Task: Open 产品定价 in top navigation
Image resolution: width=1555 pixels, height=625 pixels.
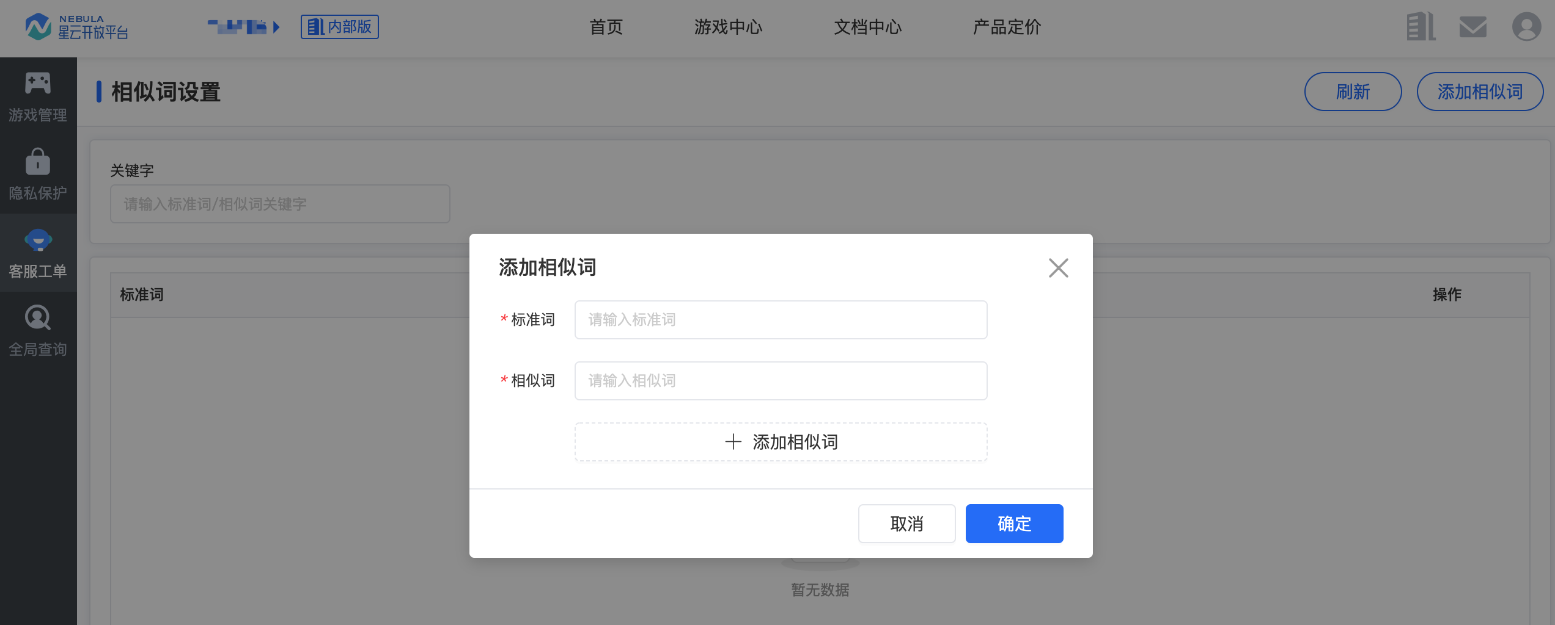Action: [x=1007, y=27]
